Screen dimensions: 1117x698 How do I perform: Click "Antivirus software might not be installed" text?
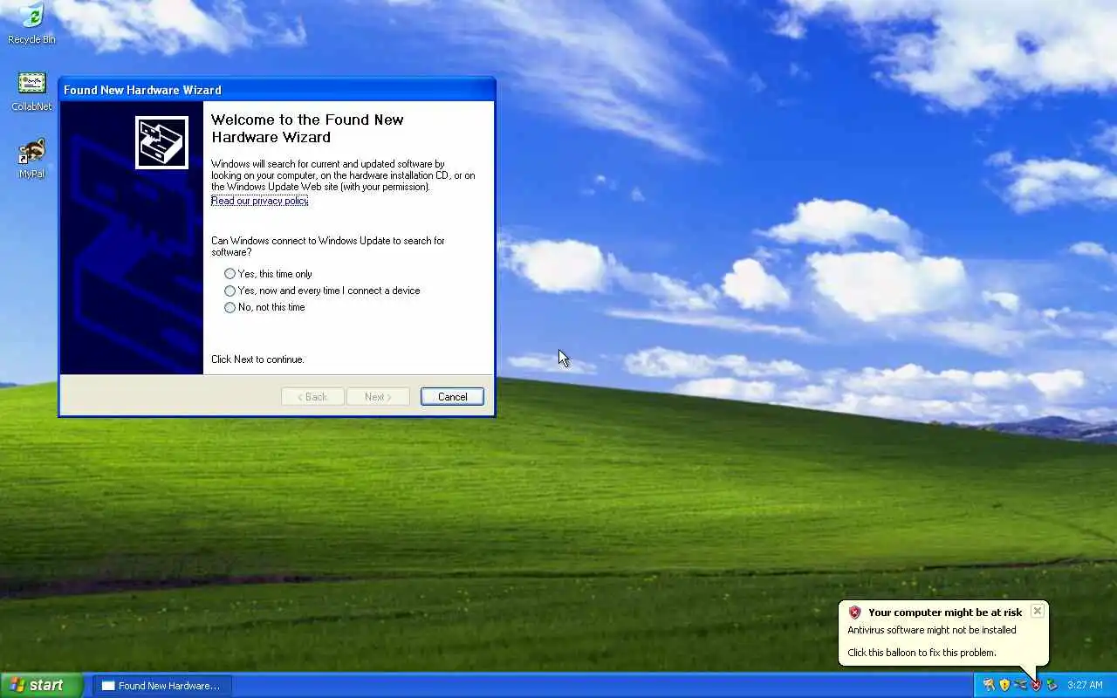(932, 630)
